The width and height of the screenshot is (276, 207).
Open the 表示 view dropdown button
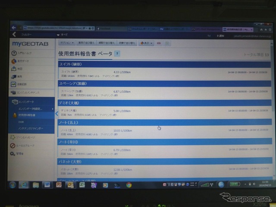(x=146, y=43)
